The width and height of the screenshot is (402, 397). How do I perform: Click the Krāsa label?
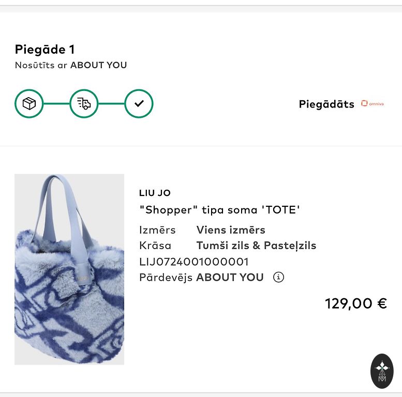(x=155, y=246)
